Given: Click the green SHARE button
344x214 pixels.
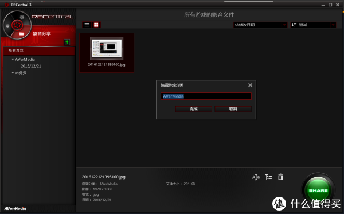Looking at the screenshot, I should click(x=318, y=190).
